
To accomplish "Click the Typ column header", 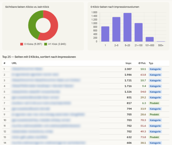I will [151, 63].
